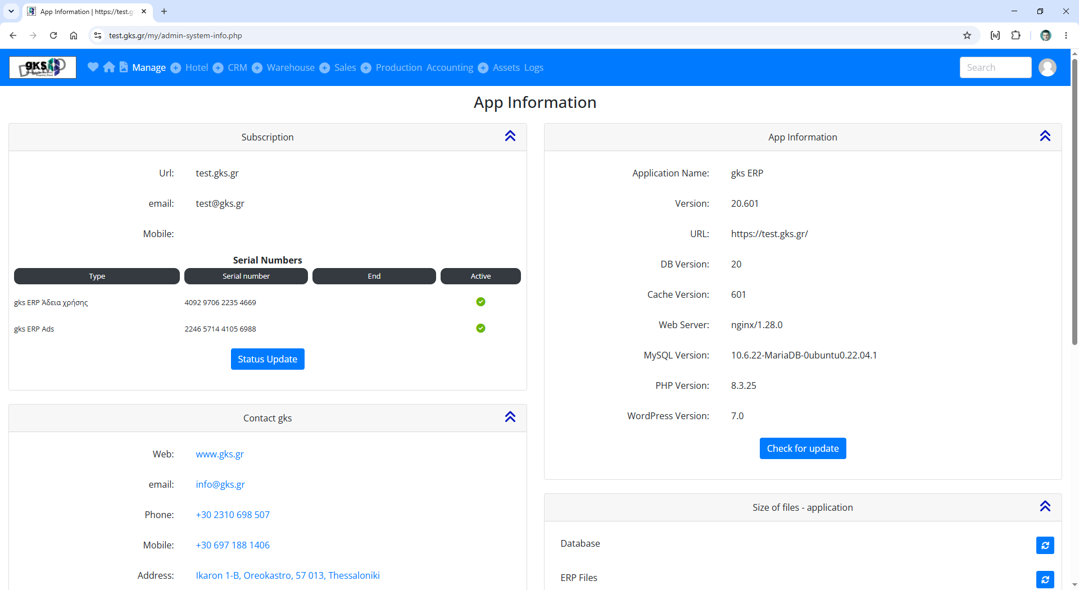Click the green Active check for gks ERP Ads
The width and height of the screenshot is (1079, 590).
(480, 328)
